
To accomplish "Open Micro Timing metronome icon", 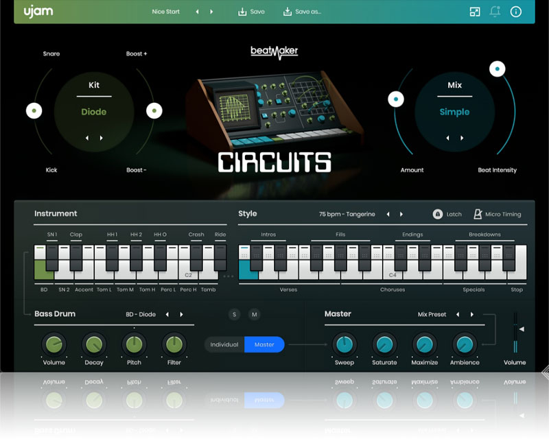I will (x=478, y=214).
